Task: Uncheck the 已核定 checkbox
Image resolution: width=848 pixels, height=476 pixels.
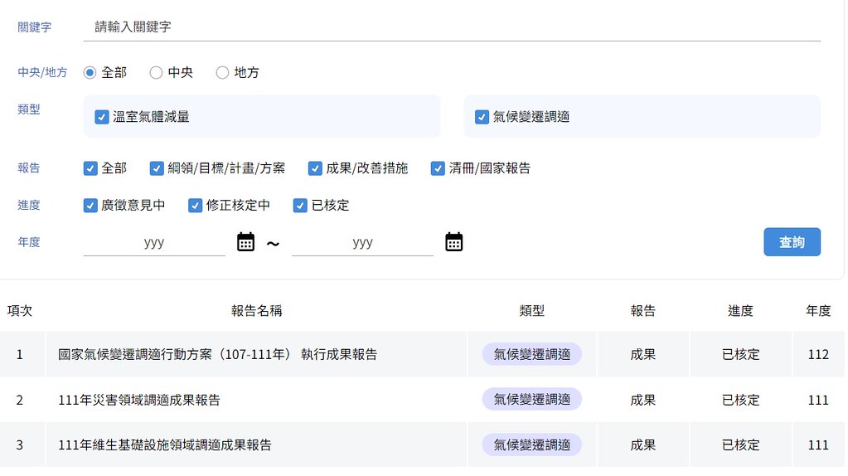Action: coord(300,206)
